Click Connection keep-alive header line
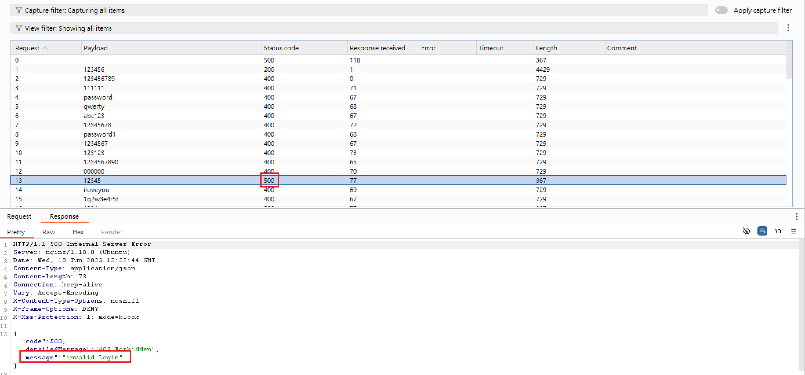The width and height of the screenshot is (805, 375). (58, 285)
